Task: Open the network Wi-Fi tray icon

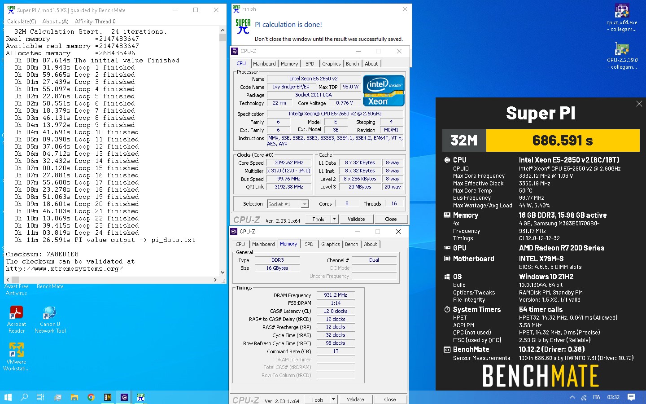Action: (x=584, y=397)
